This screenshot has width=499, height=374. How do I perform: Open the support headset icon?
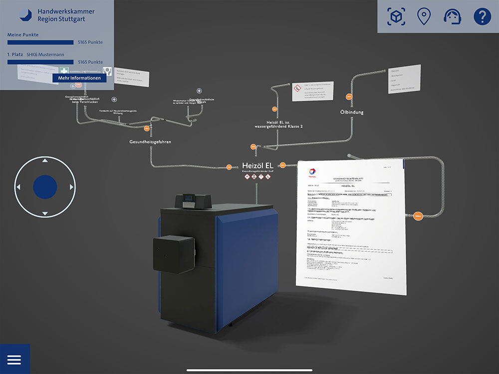point(452,16)
